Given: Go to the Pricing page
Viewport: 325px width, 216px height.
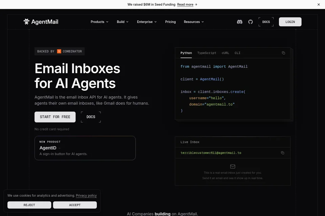Looking at the screenshot, I should pyautogui.click(x=170, y=22).
